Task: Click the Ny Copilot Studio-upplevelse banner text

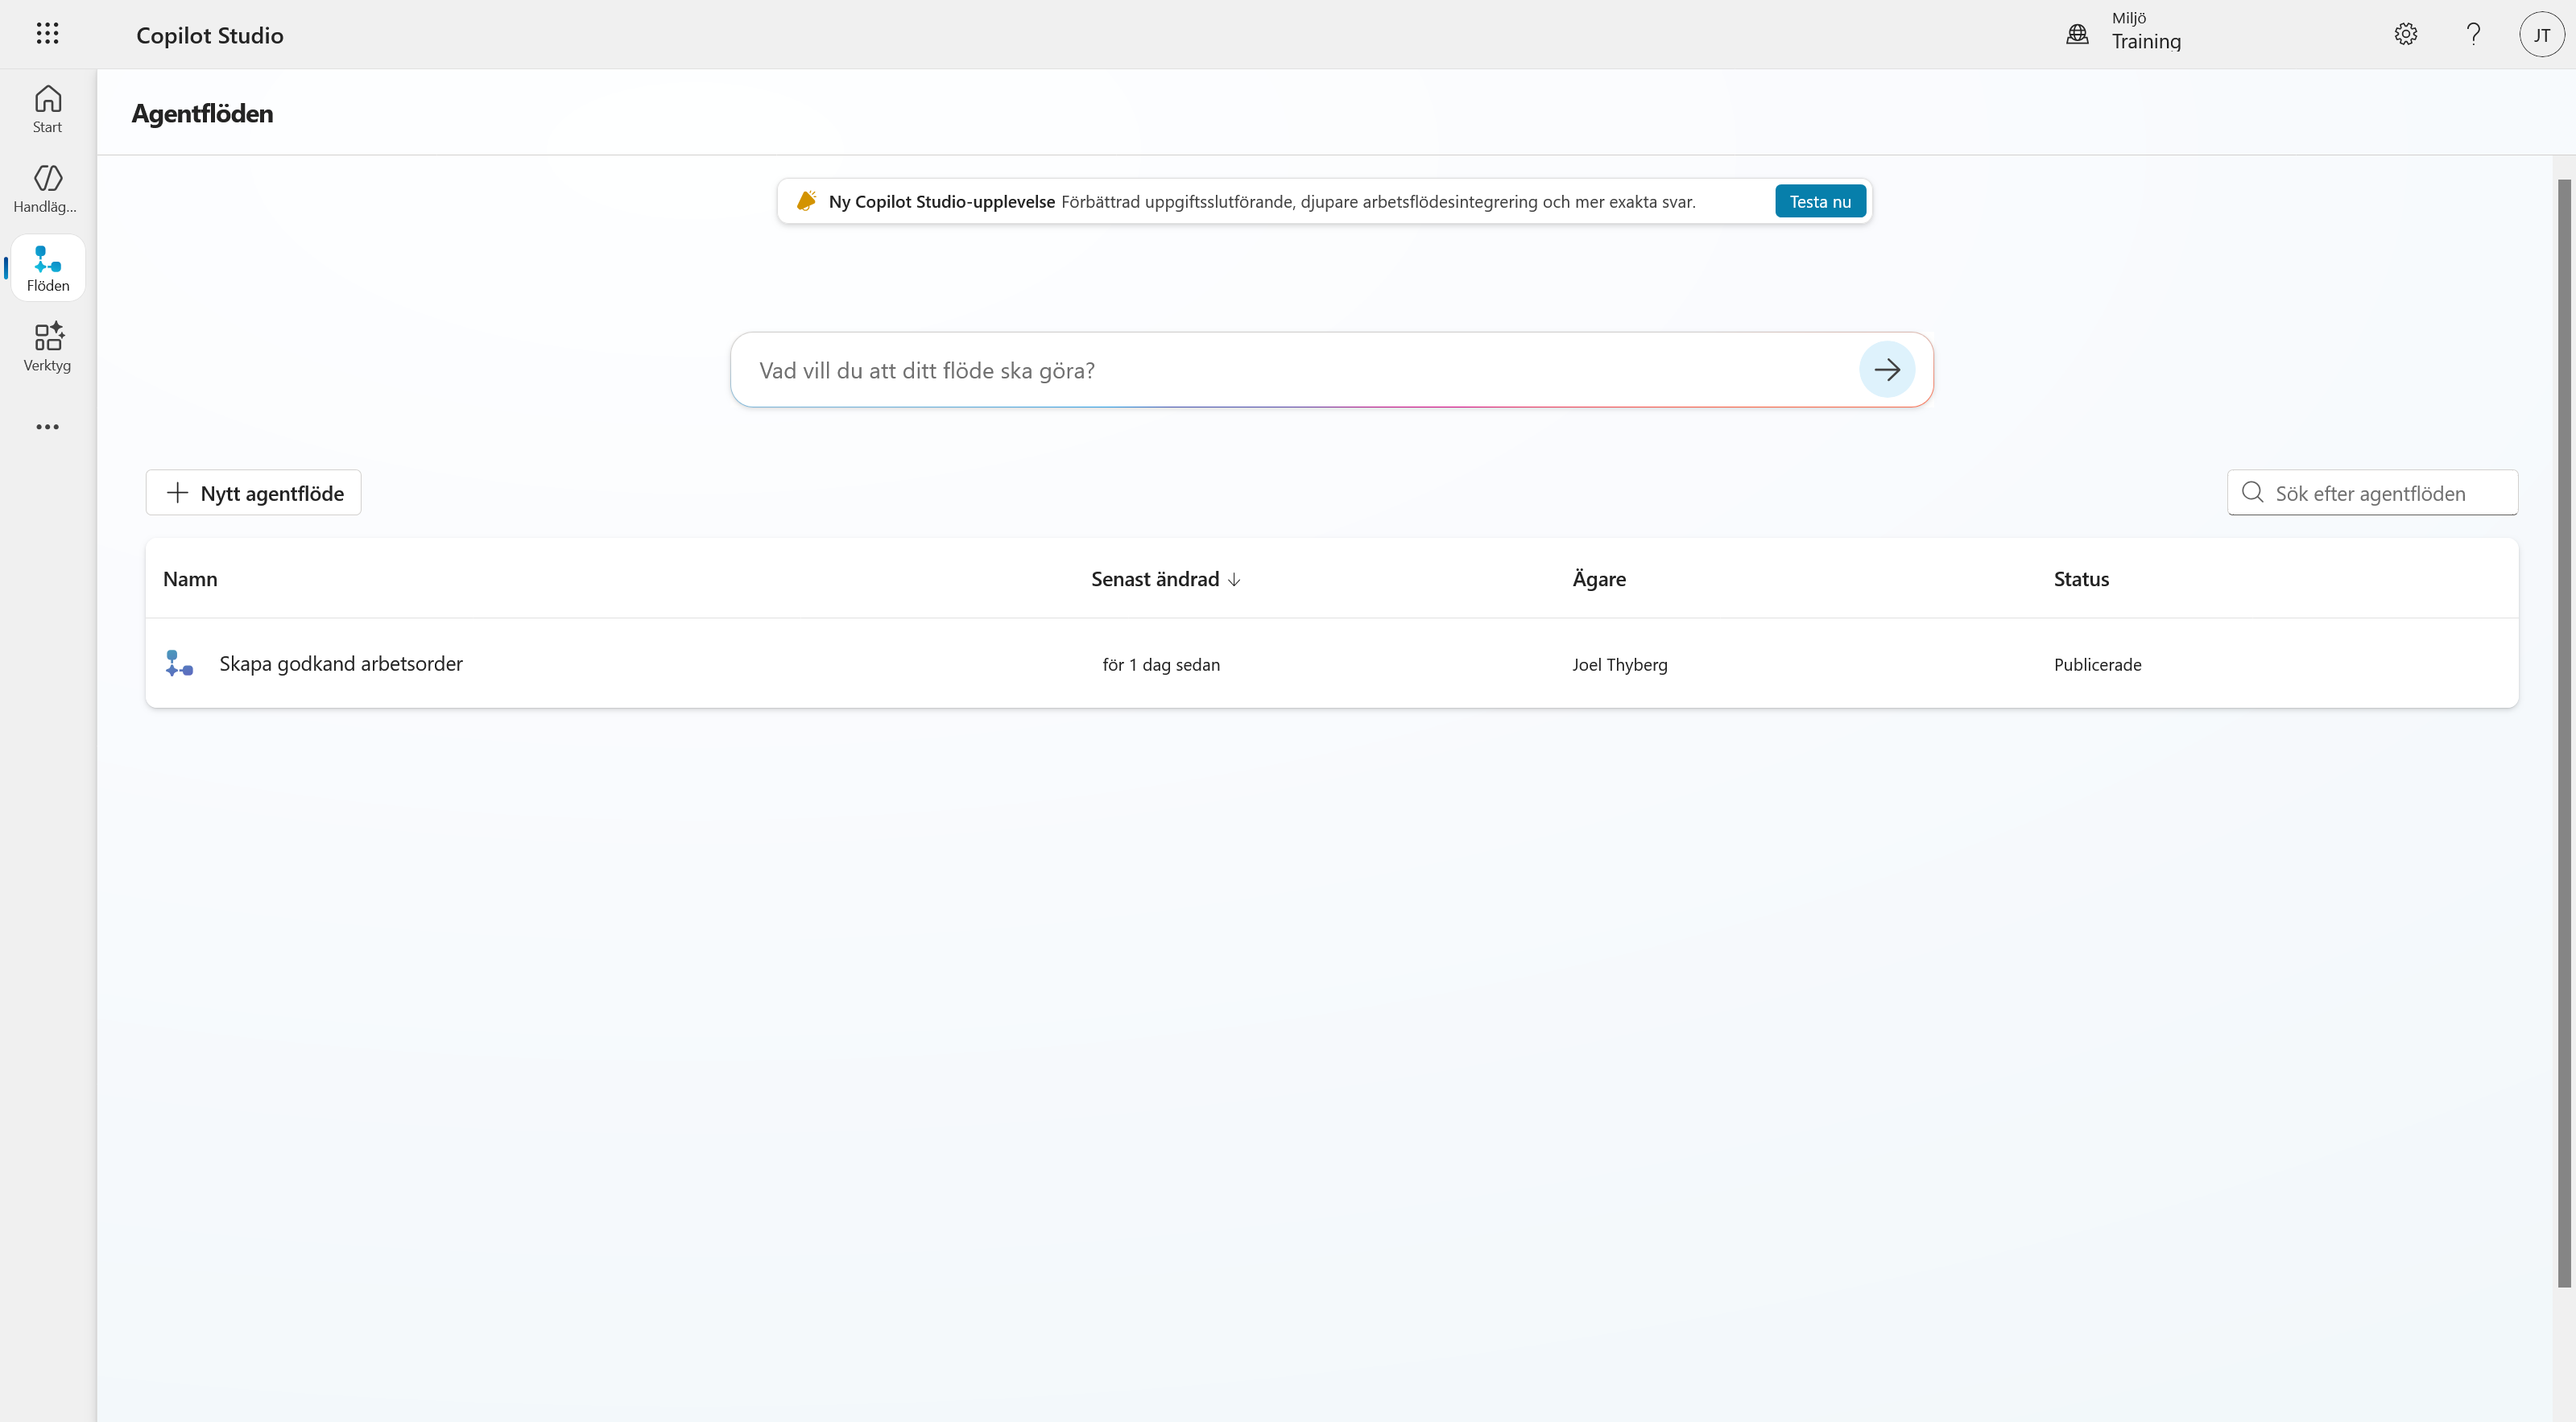Action: (x=941, y=201)
